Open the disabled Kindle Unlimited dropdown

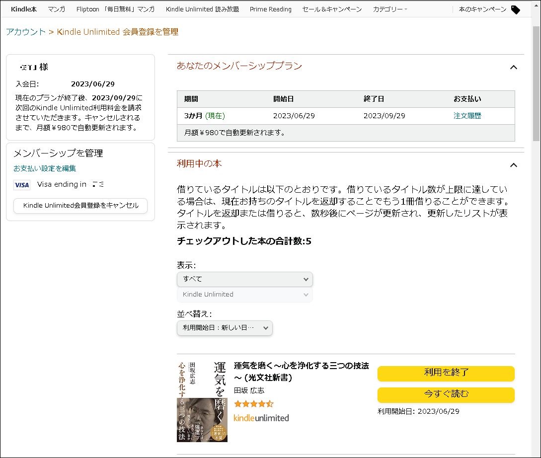244,295
